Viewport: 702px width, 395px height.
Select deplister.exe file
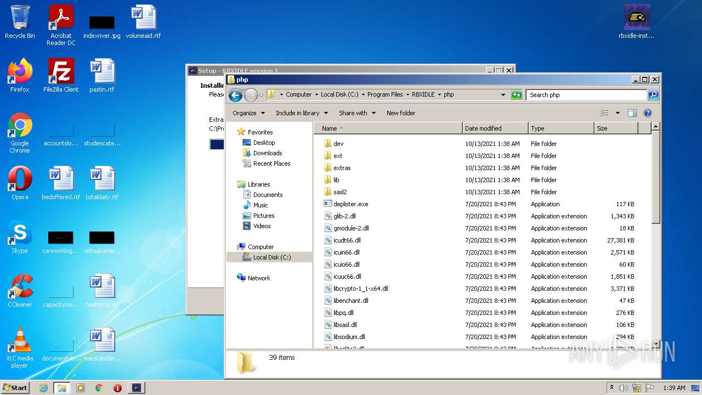(x=346, y=204)
